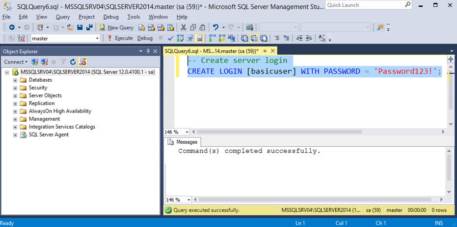Display the Estimated Execution Plan icon
Screen dimensions: 457x227
(x=180, y=38)
